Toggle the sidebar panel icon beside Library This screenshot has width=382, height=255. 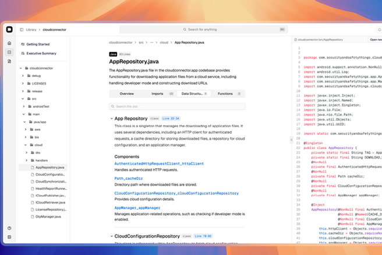(x=22, y=29)
